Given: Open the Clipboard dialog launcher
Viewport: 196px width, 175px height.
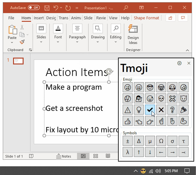Looking at the screenshot, I should point(30,50).
